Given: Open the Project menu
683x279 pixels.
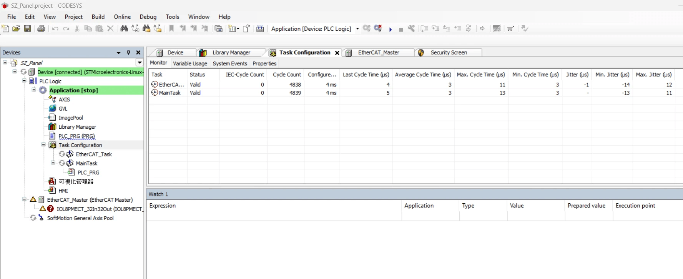Looking at the screenshot, I should (x=73, y=17).
